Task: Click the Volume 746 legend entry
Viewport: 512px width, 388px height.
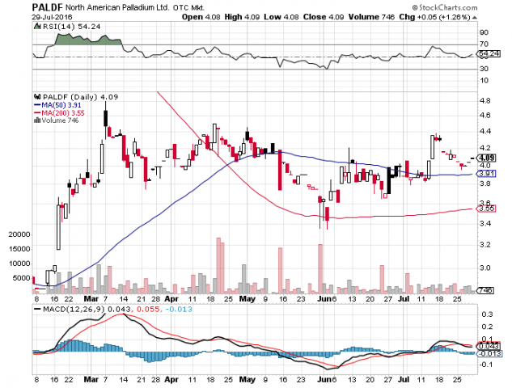Action: coord(60,120)
